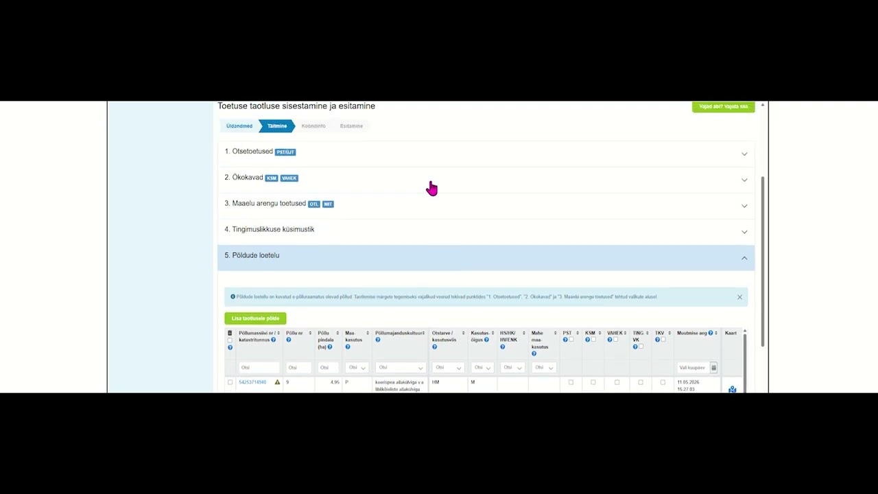Open help icon for Muutmise aeg column
The width and height of the screenshot is (878, 494).
tap(711, 333)
